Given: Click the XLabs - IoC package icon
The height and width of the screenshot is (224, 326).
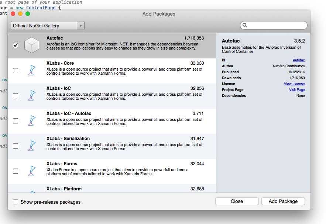Looking at the screenshot, I should 32,96.
